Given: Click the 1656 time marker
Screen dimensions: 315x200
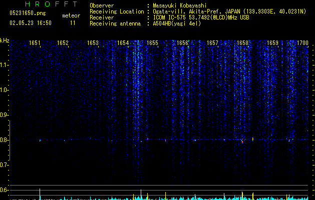Looking at the screenshot, I should click(x=182, y=43).
